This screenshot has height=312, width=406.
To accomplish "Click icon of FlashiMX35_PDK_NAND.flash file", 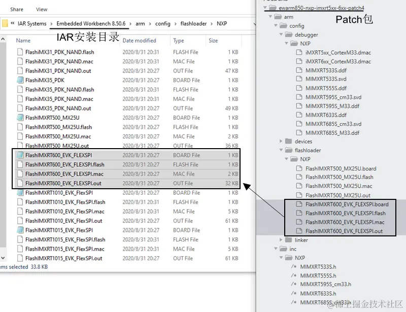I will (x=20, y=90).
